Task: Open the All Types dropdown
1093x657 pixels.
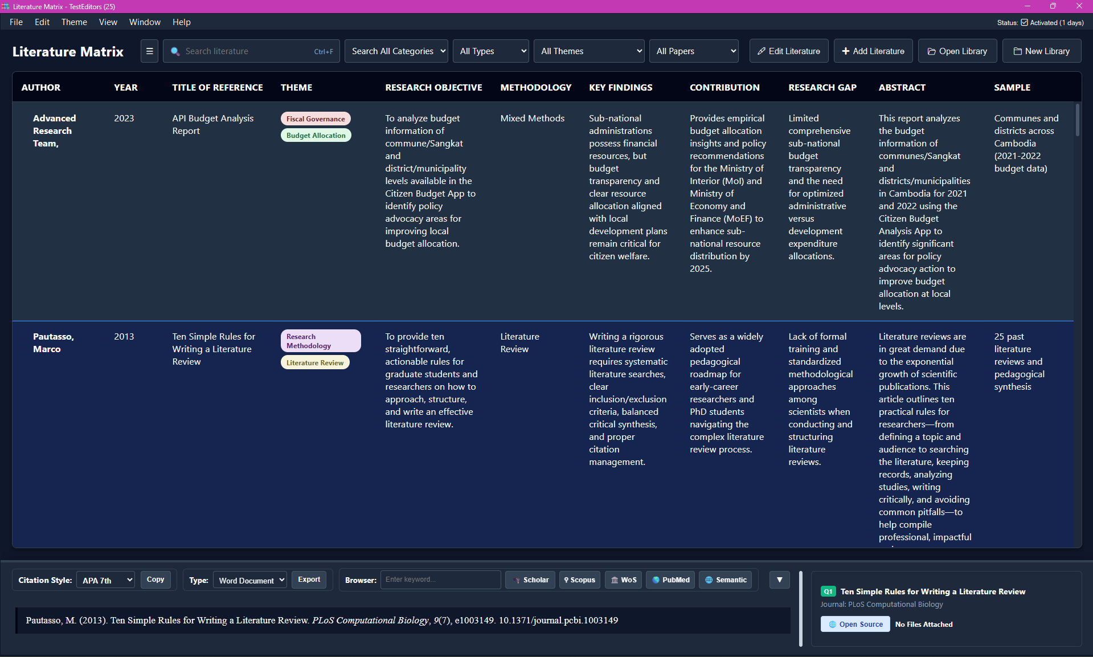Action: pyautogui.click(x=491, y=51)
